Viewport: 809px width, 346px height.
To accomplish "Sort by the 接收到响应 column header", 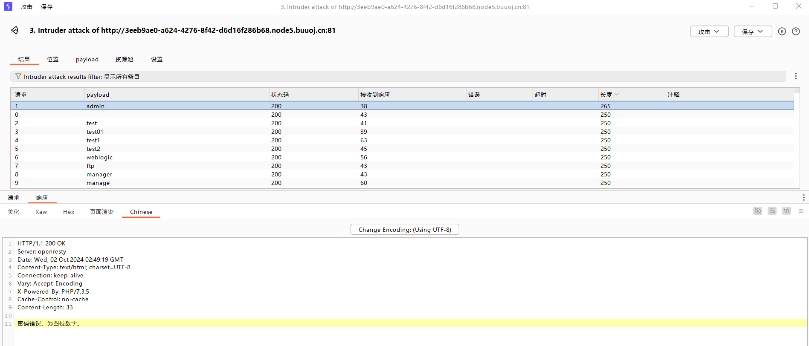I will point(412,95).
